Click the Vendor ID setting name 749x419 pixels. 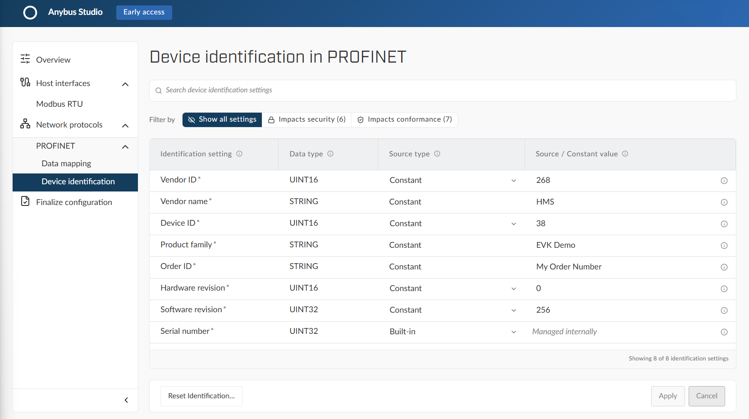coord(178,180)
